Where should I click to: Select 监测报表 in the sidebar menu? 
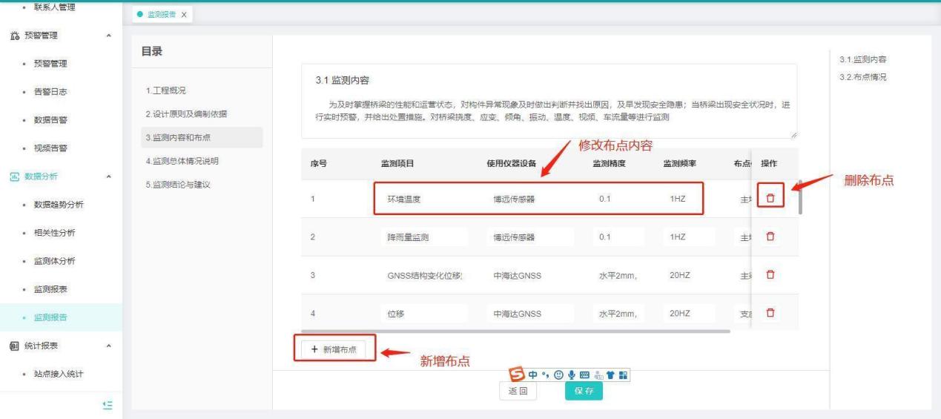(52, 289)
